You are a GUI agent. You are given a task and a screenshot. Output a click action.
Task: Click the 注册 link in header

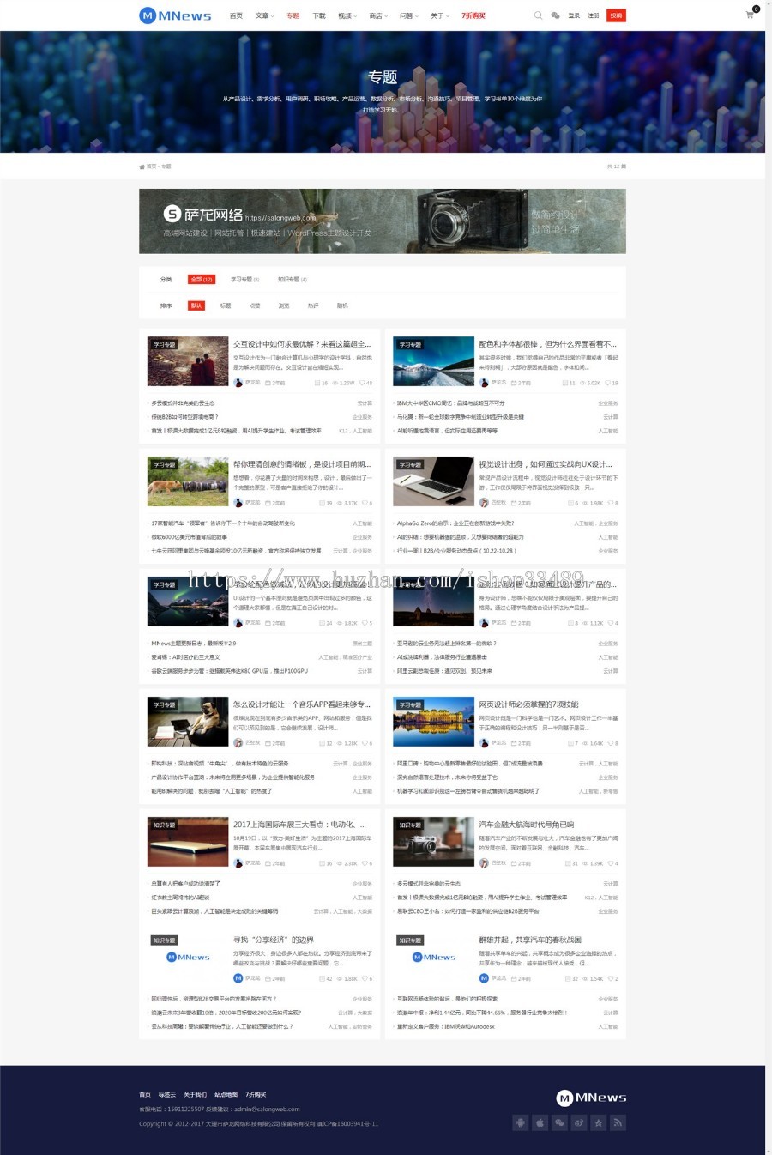tap(594, 15)
